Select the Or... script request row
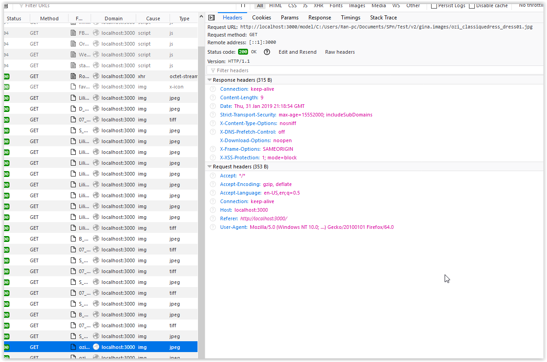Screen dimensions: 547x362 (101, 44)
